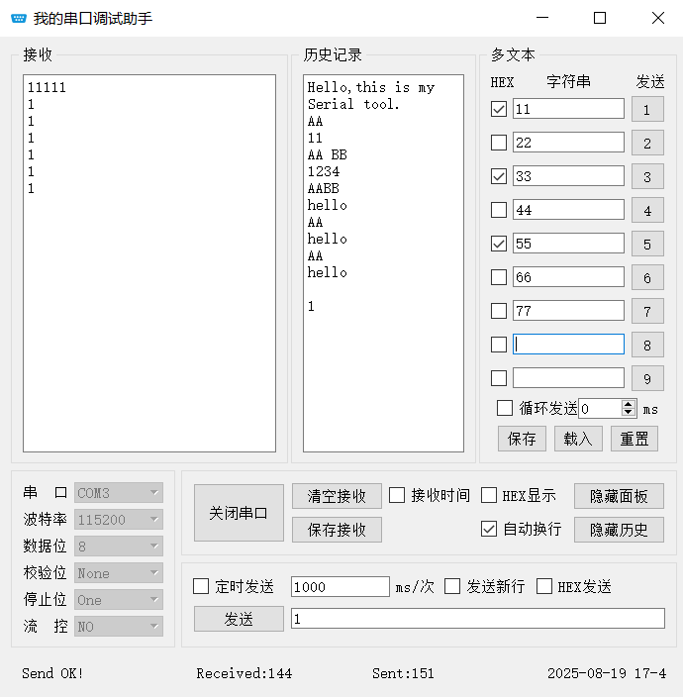This screenshot has height=697, width=683.
Task: Disable the 自动换行 checkbox
Action: point(489,529)
